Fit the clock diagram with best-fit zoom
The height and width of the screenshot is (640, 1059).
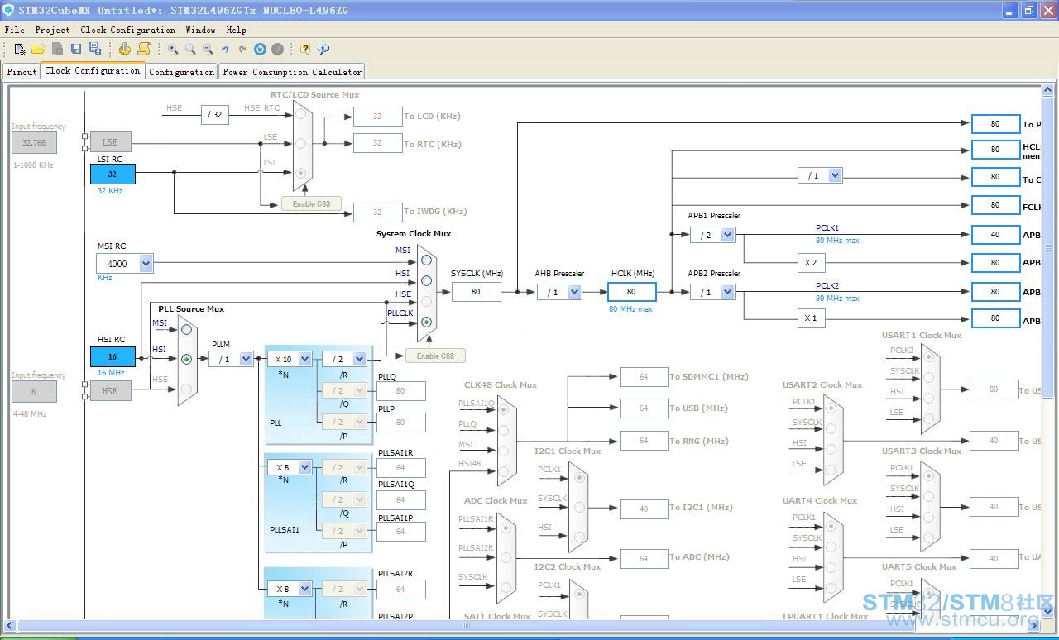[x=190, y=49]
